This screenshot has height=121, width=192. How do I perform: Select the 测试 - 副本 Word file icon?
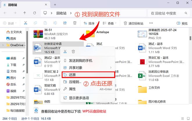[x=142, y=48]
